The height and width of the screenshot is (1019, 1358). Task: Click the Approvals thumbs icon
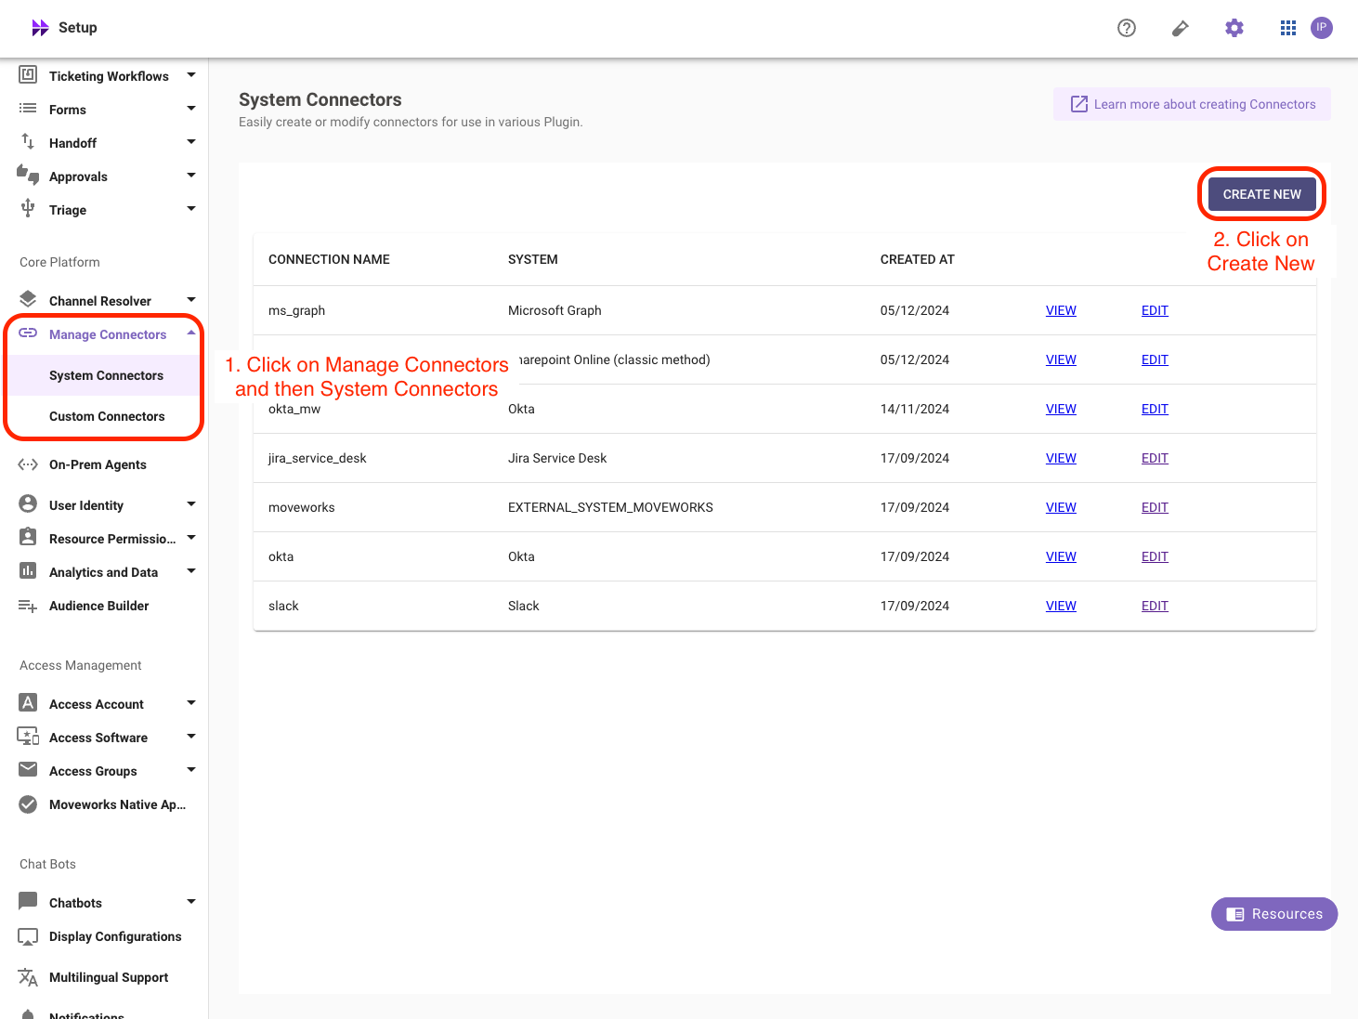28,175
